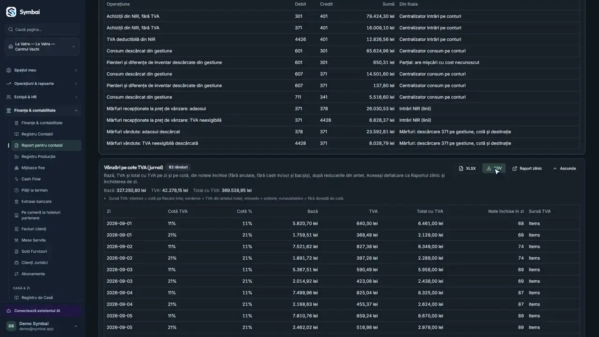Open the Finanțe & contabilitate subpage
The image size is (599, 337).
(x=46, y=123)
